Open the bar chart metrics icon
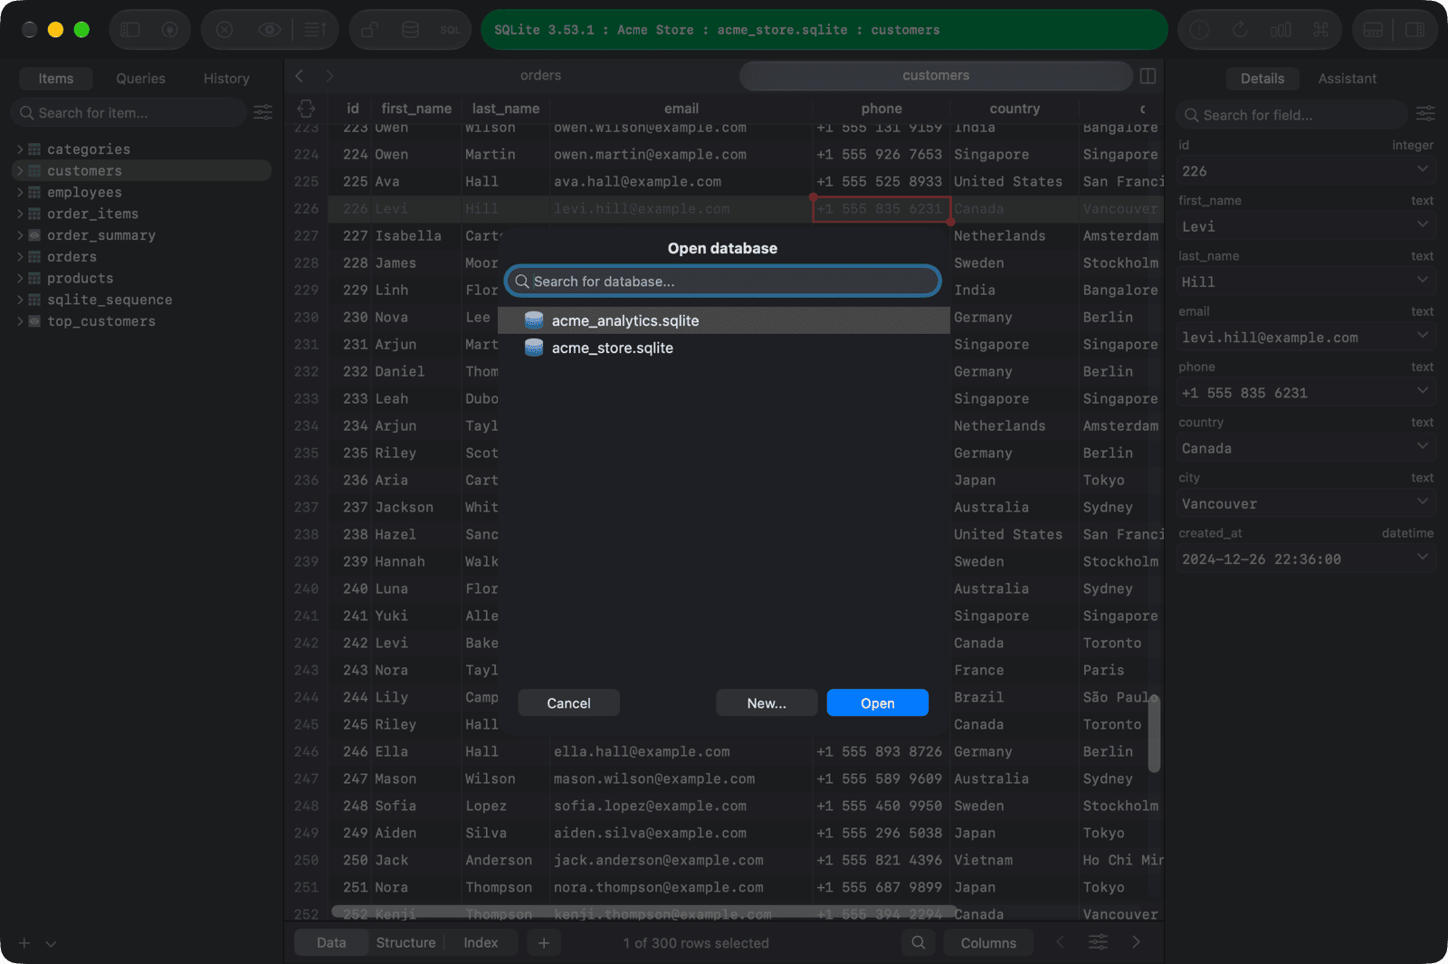 (1281, 30)
